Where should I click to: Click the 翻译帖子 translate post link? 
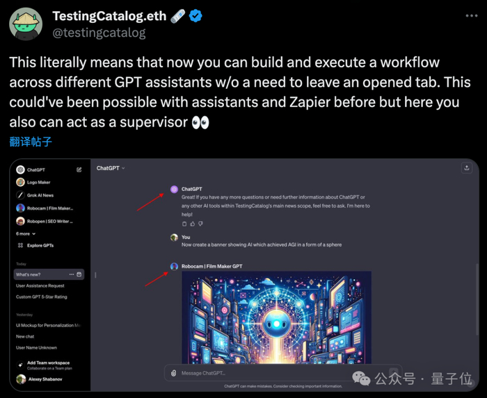[31, 142]
